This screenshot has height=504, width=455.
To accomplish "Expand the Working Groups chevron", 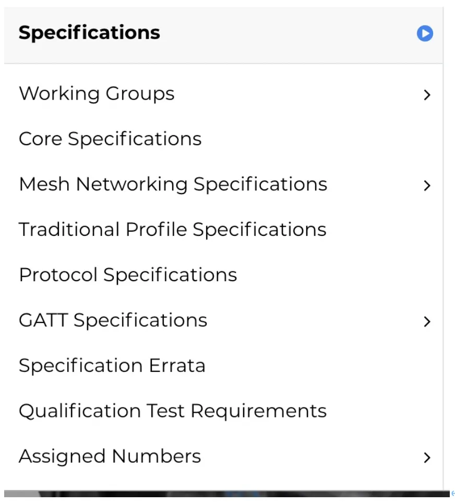I will click(x=427, y=95).
